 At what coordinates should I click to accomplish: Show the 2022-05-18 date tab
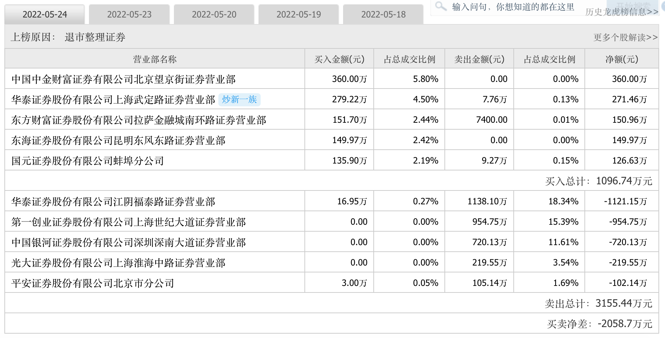point(384,14)
